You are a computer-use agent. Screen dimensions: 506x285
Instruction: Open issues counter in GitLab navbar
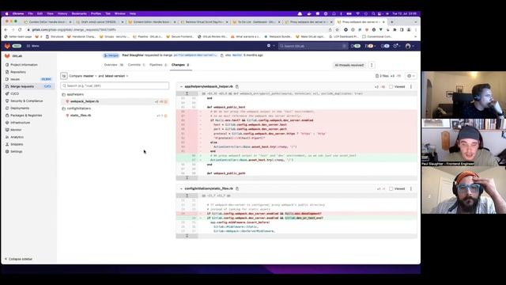pyautogui.click(x=356, y=46)
